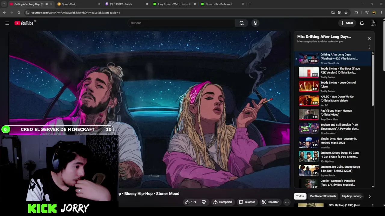Open a new browser tab
This screenshot has width=385, height=216.
250,4
